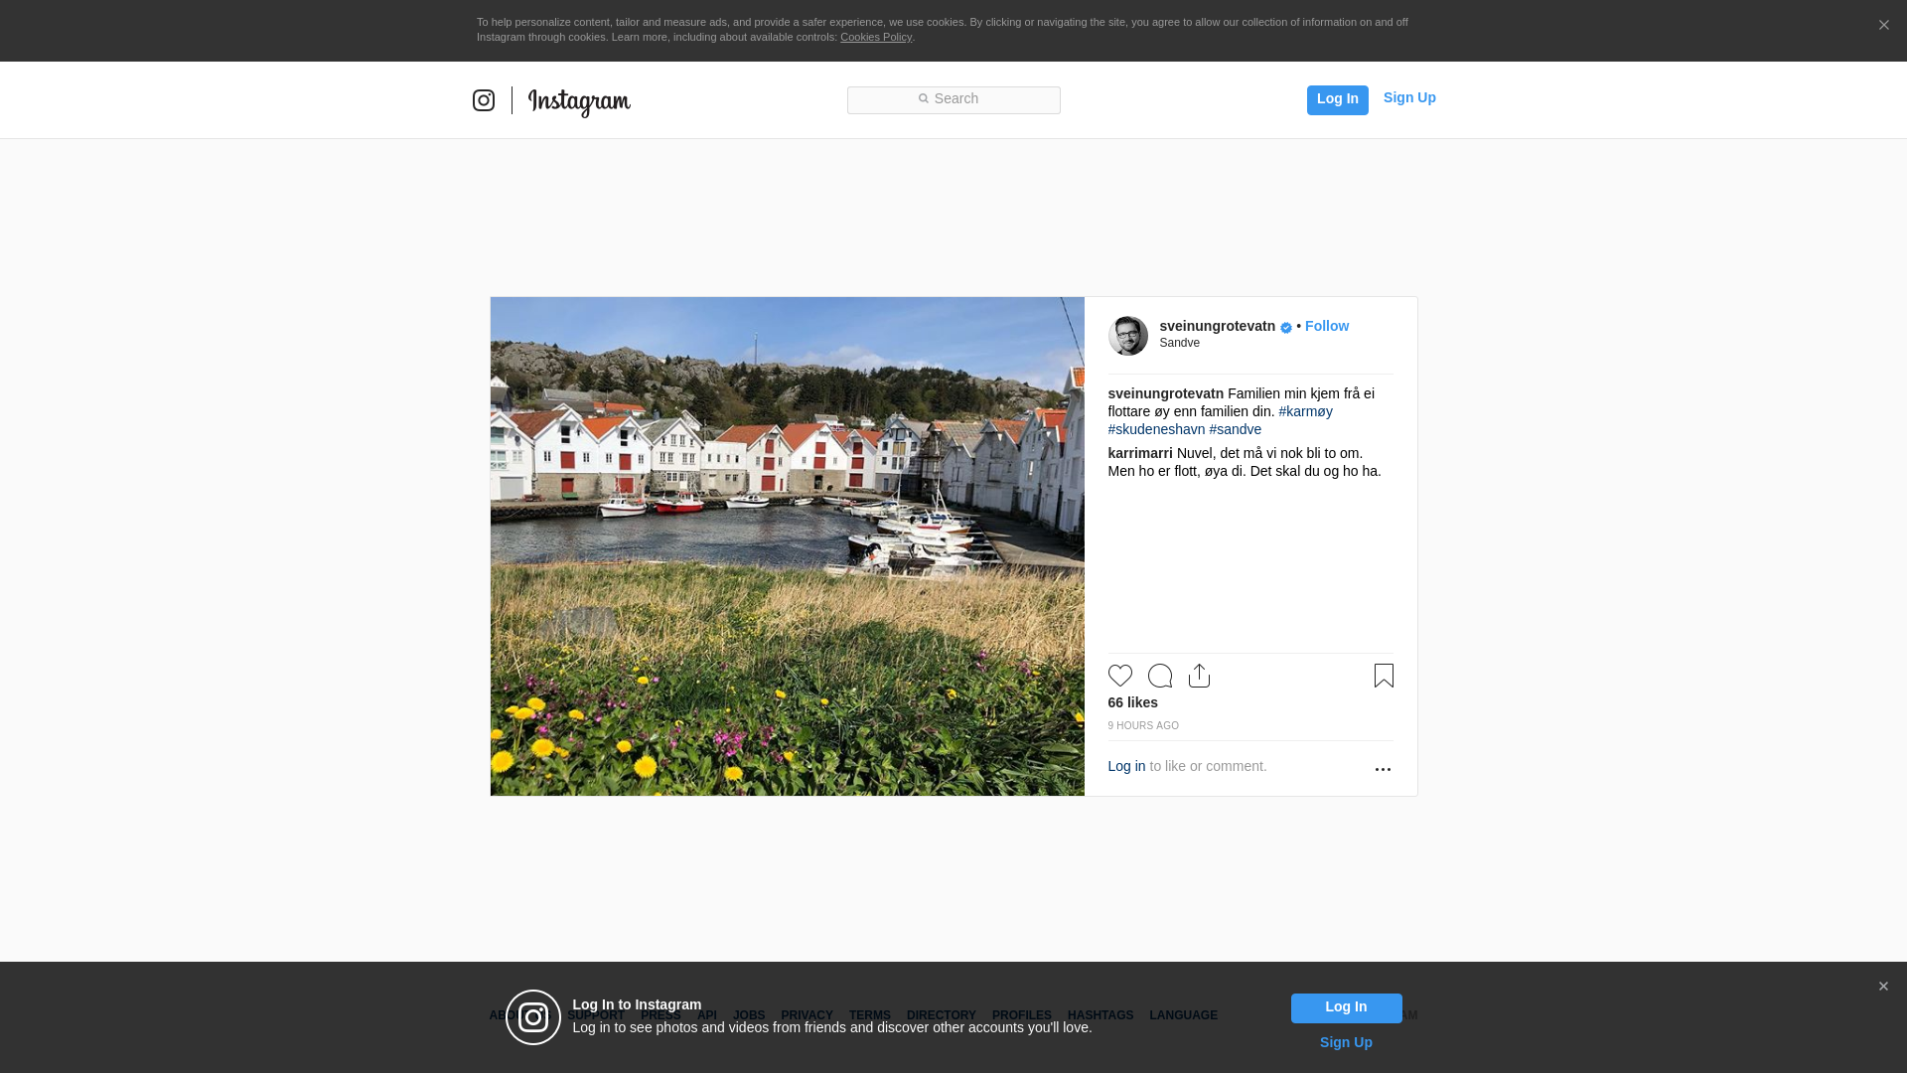Open the Sandve location link
This screenshot has height=1073, width=1907.
tap(1179, 343)
